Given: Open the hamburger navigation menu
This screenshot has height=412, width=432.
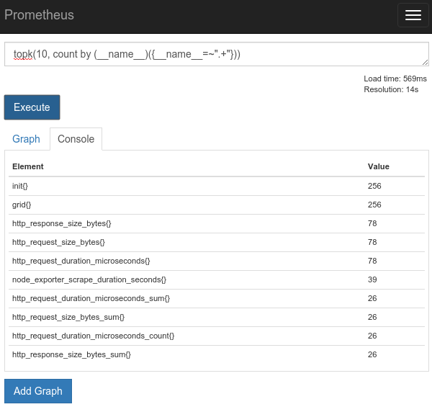Looking at the screenshot, I should point(413,15).
